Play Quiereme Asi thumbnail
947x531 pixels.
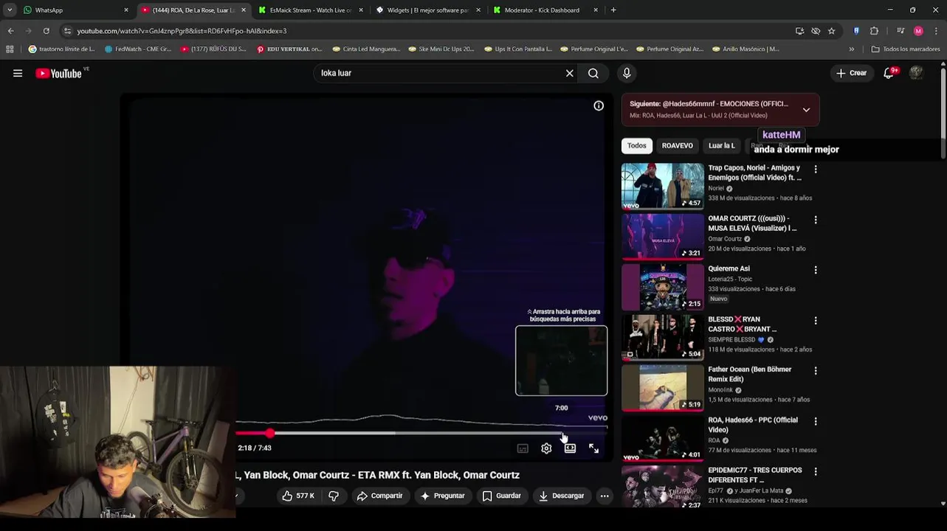[662, 287]
